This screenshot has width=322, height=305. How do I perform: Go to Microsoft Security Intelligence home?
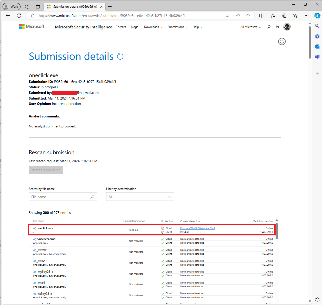pos(84,27)
